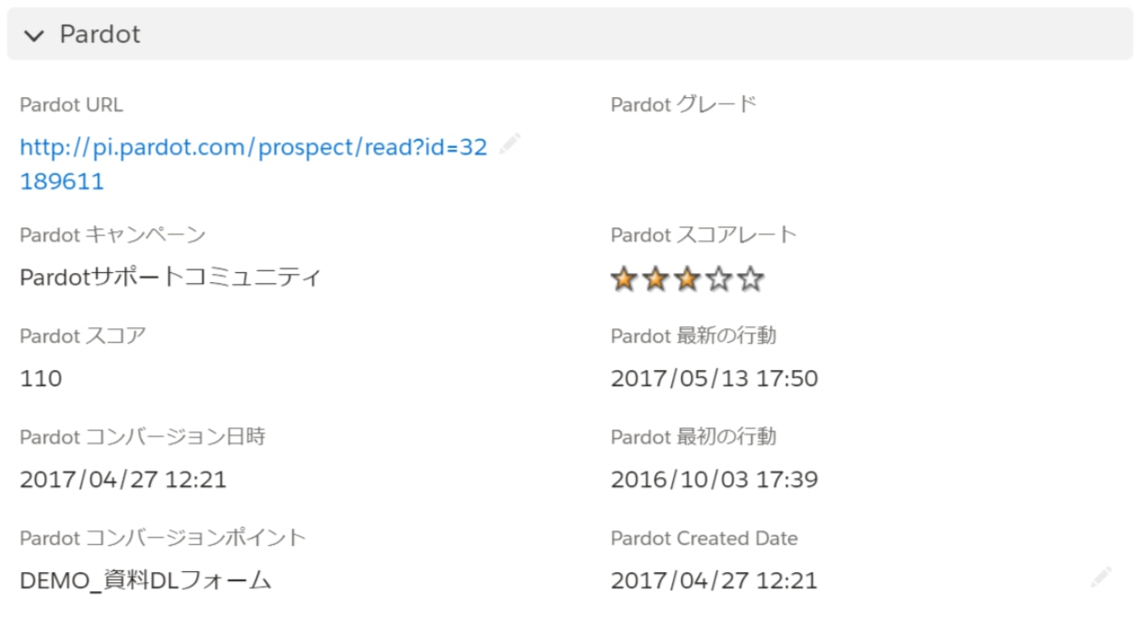Click the Pardot URL field label
The image size is (1141, 621).
[72, 105]
